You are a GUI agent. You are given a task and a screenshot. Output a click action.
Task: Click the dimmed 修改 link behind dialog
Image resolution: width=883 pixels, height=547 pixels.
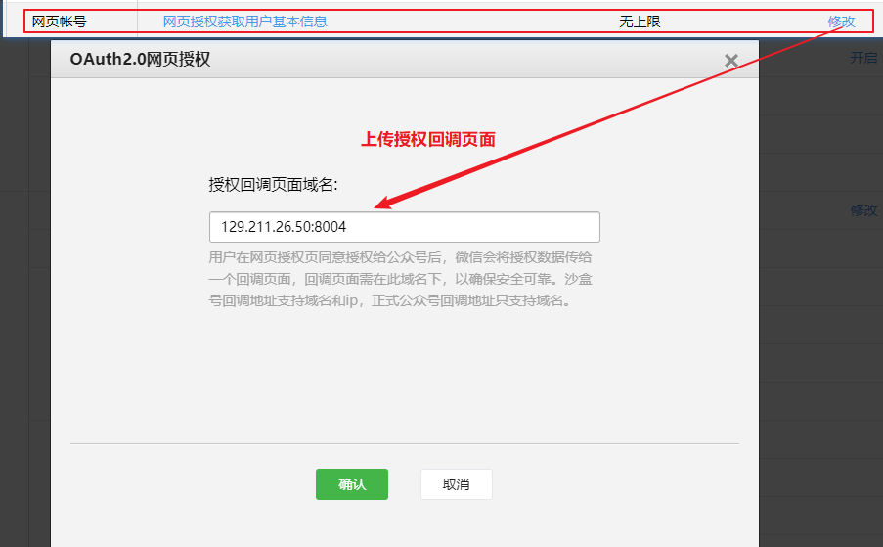[x=863, y=210]
